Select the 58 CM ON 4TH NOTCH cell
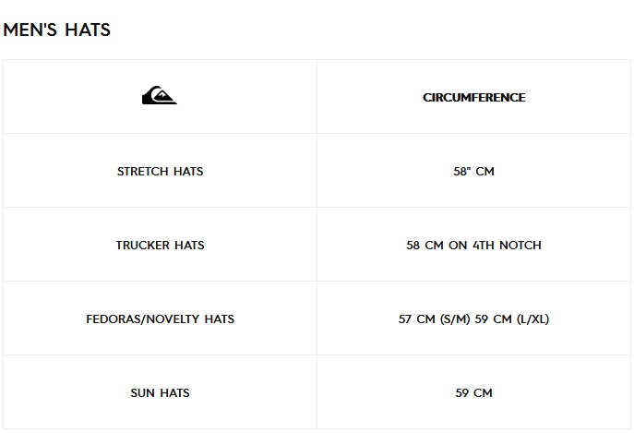This screenshot has width=634, height=433. click(x=473, y=245)
